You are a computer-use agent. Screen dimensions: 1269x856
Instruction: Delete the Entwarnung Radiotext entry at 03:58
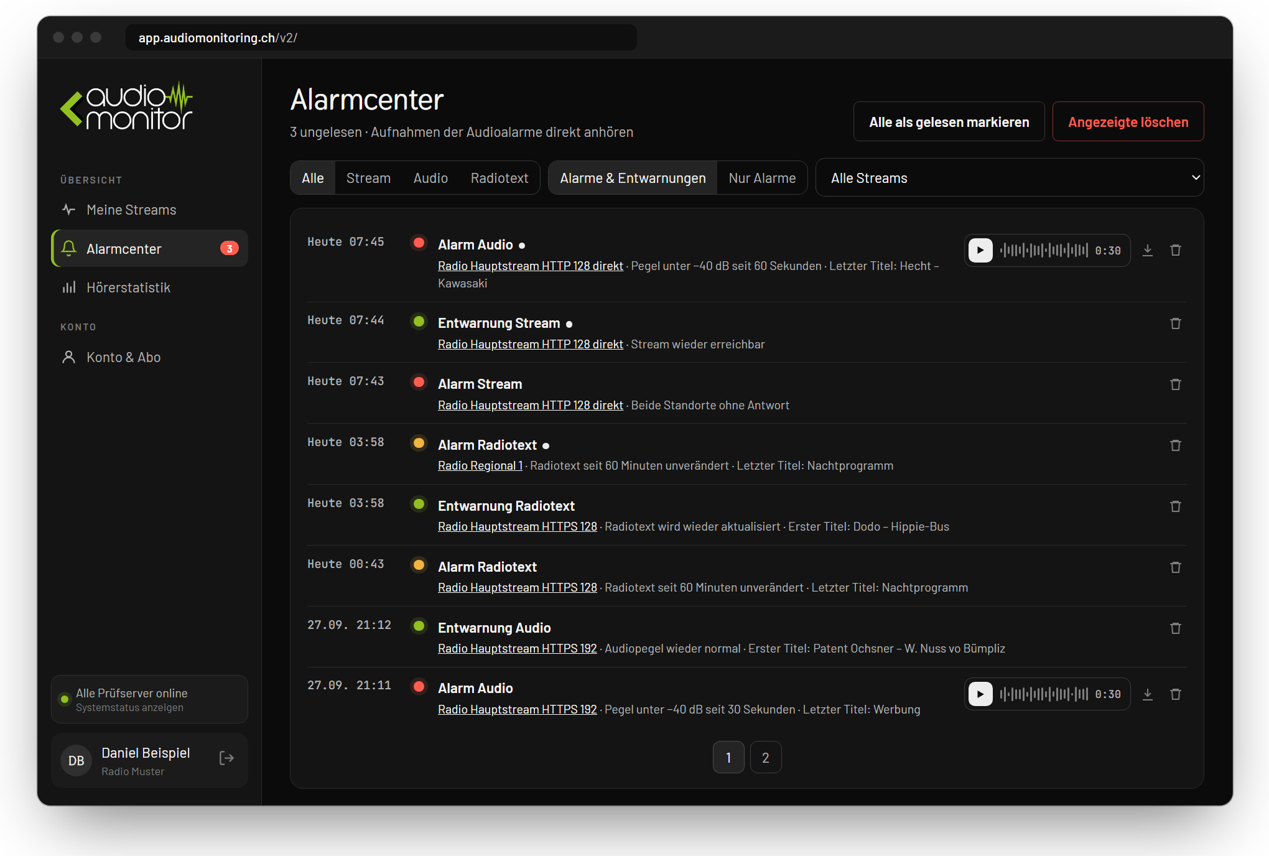1176,507
